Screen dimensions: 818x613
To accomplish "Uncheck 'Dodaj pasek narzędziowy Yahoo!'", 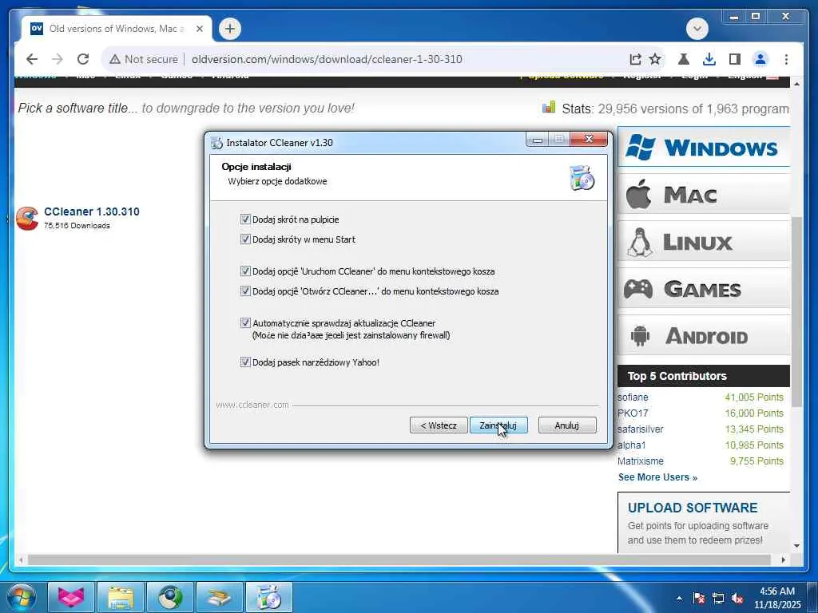I will pos(245,362).
